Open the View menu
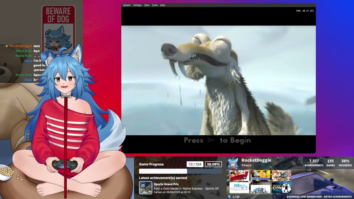 pyautogui.click(x=147, y=5)
